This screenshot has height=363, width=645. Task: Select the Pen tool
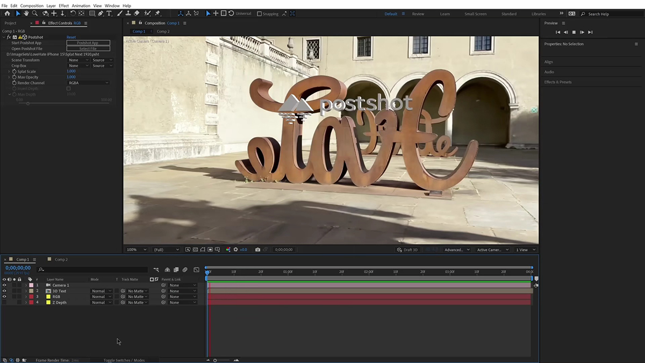101,13
